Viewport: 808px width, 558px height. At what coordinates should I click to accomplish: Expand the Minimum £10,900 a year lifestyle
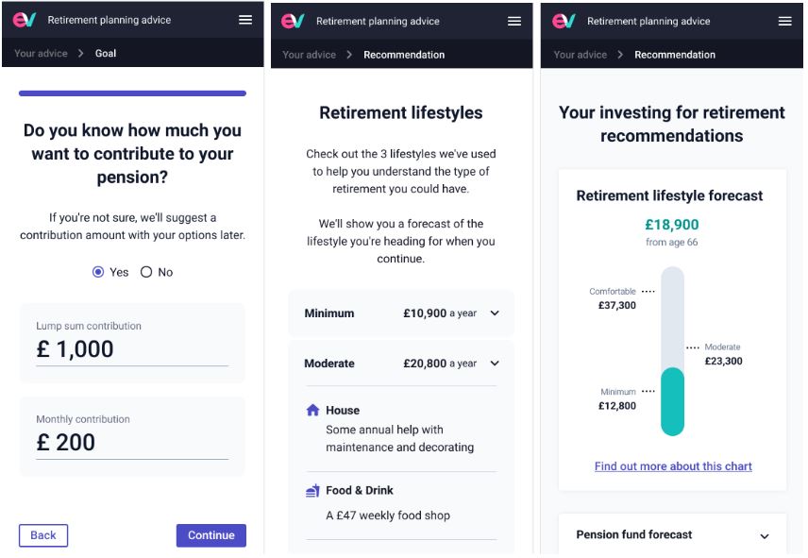pos(401,313)
